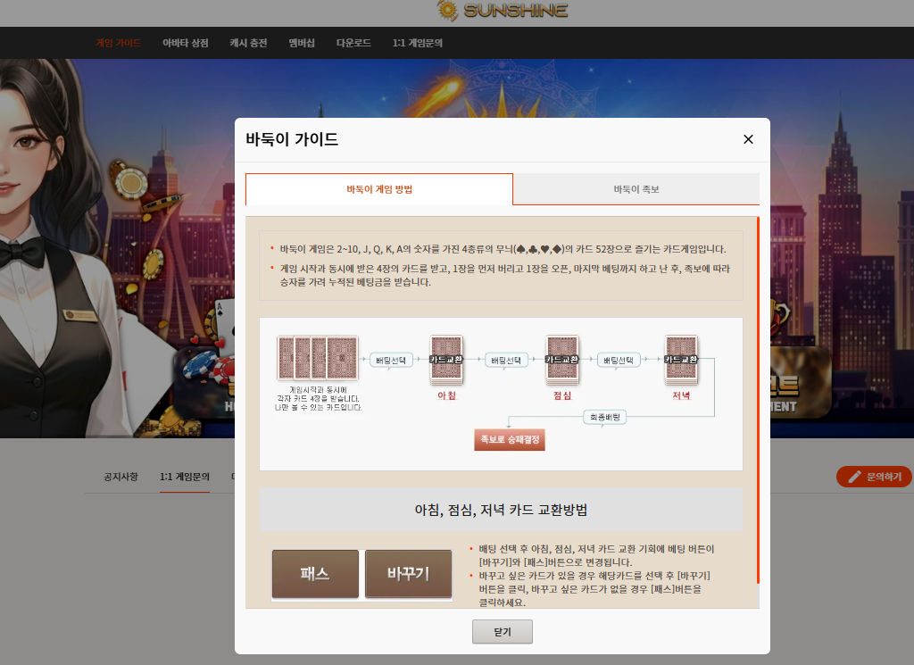Select the 공지사항 tab below the banner
Screen dimensions: 914x665
click(x=120, y=477)
